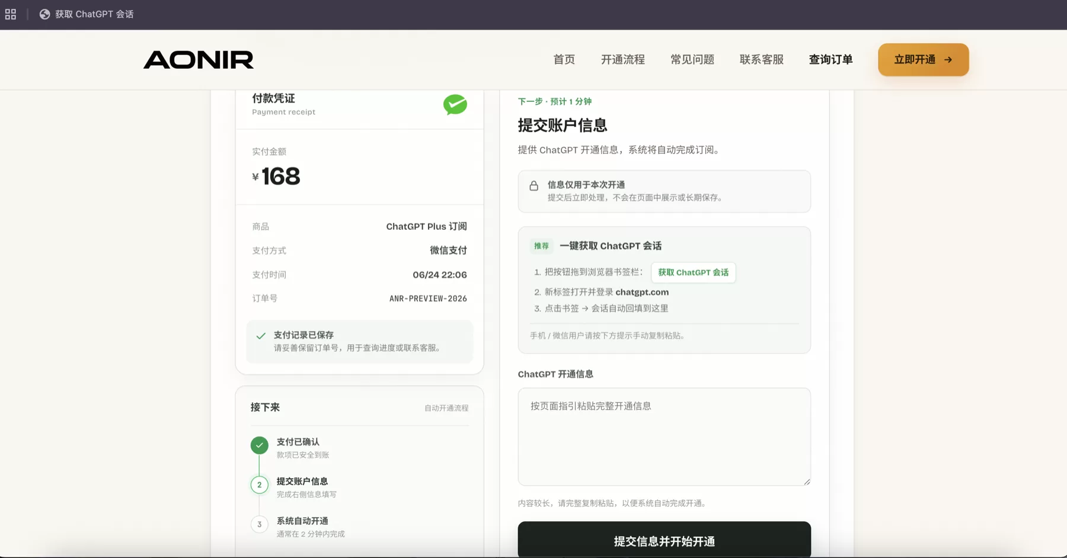
Task: Click the 接下来 section title
Action: click(265, 408)
